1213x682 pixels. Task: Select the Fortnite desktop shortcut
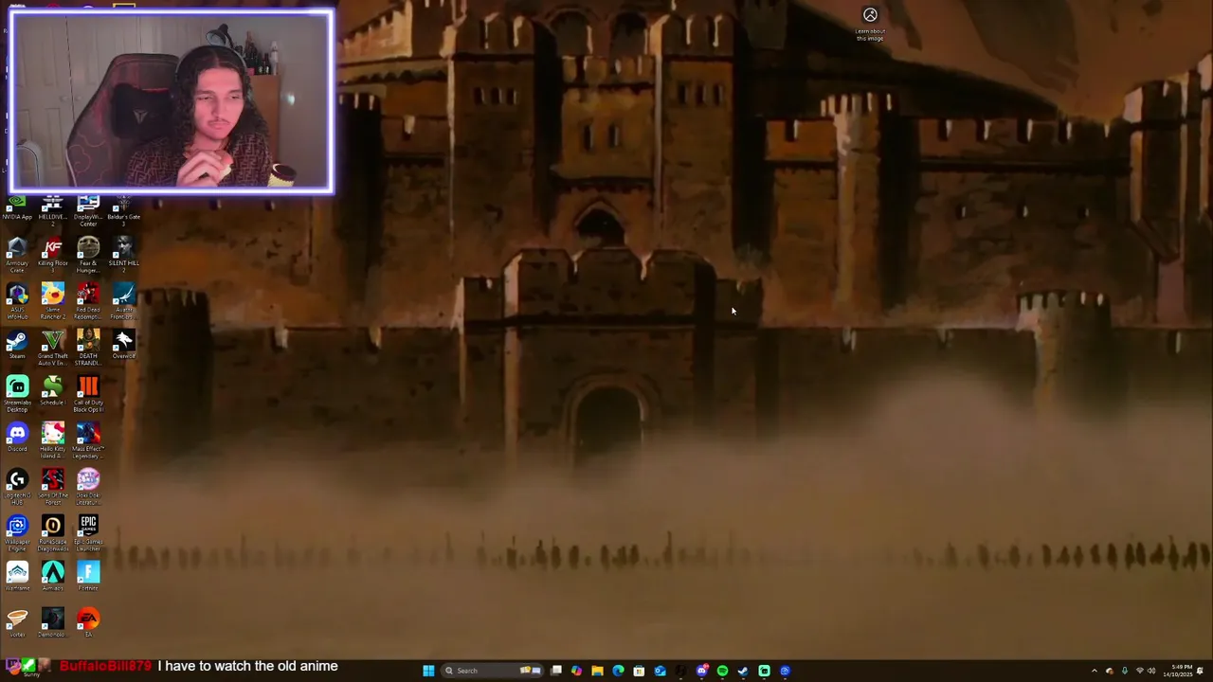tap(88, 576)
